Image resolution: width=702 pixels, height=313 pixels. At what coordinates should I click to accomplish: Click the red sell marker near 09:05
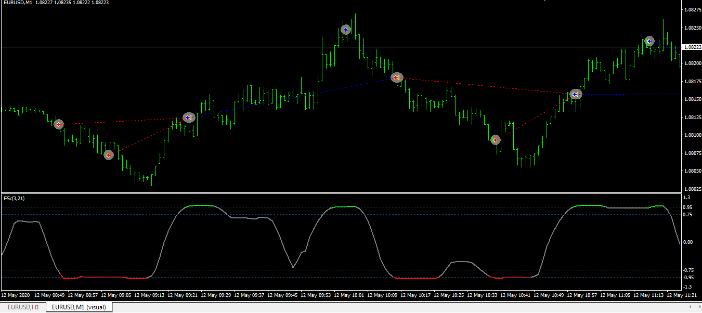[x=108, y=155]
